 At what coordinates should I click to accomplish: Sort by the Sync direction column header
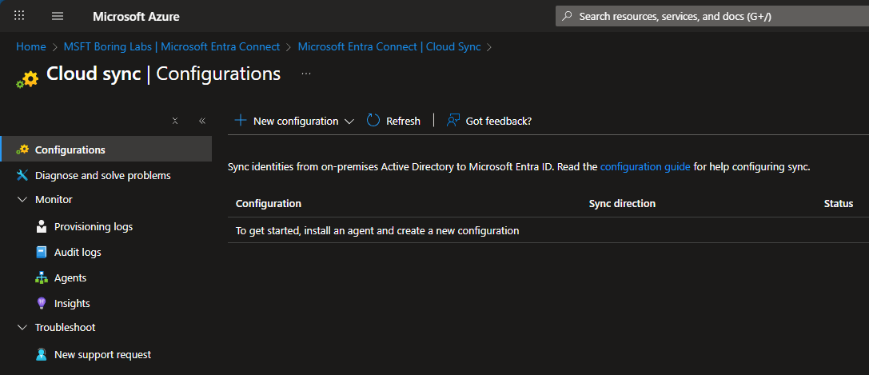point(622,203)
